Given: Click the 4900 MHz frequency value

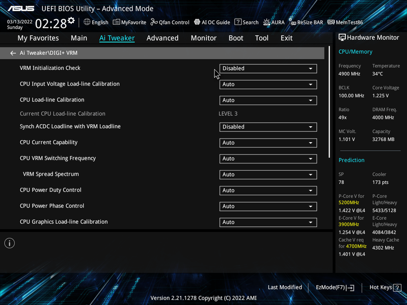Looking at the screenshot, I should pyautogui.click(x=349, y=74).
